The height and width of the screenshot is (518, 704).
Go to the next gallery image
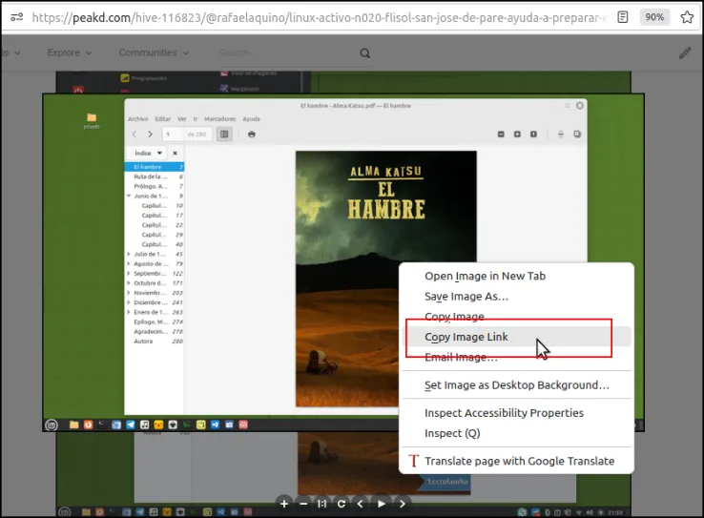click(x=403, y=504)
